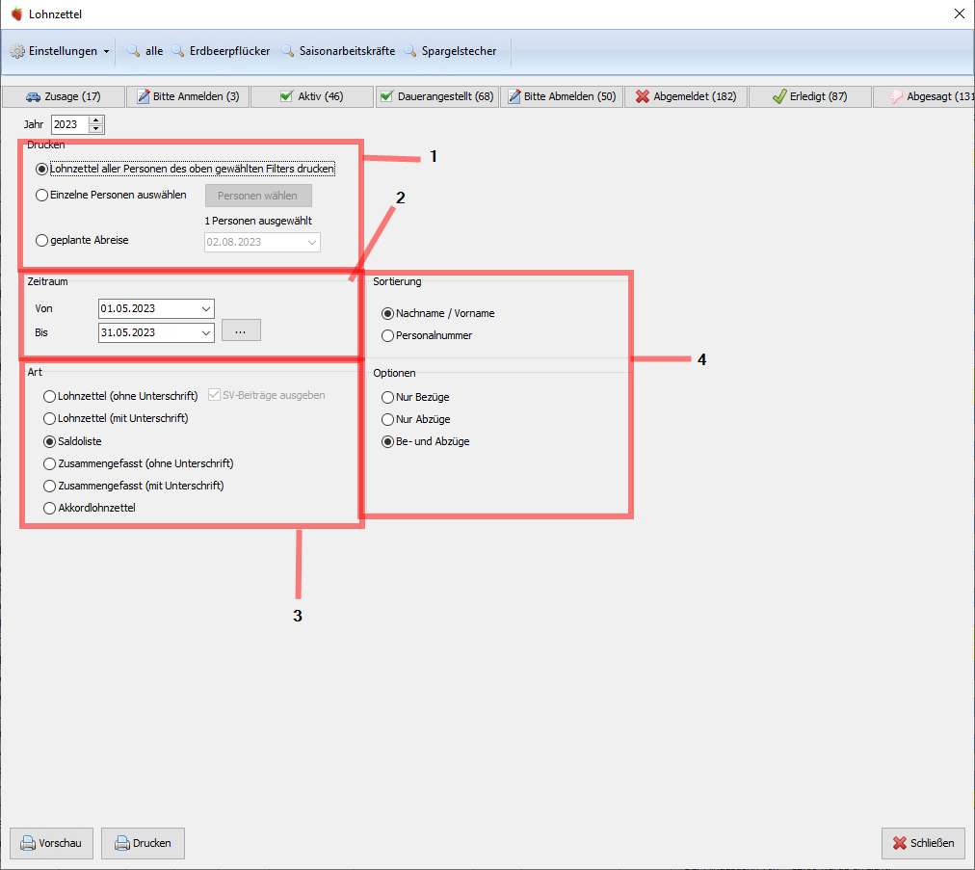Open the 'Von' date dropdown

(x=206, y=308)
